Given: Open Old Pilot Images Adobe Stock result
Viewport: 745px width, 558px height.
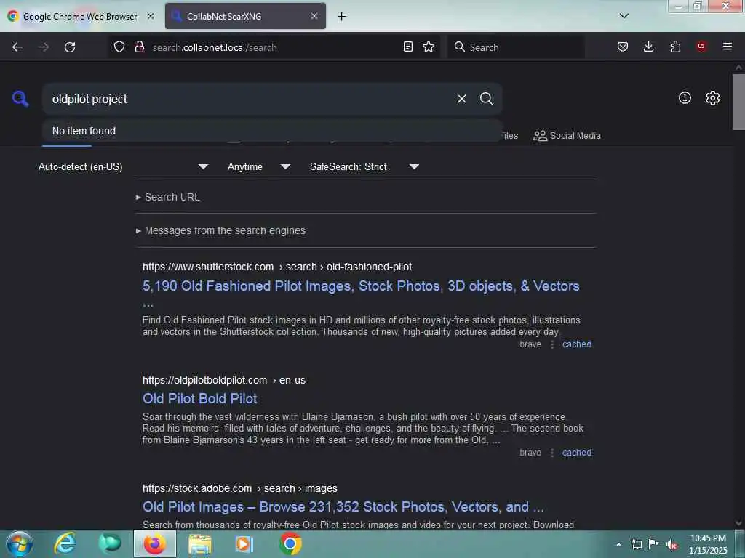Looking at the screenshot, I should (343, 506).
